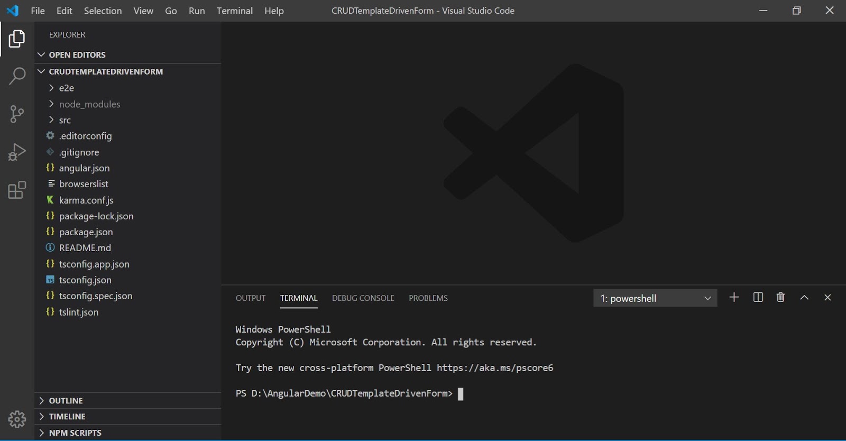Kill terminal with trash icon
This screenshot has width=846, height=441.
click(780, 297)
